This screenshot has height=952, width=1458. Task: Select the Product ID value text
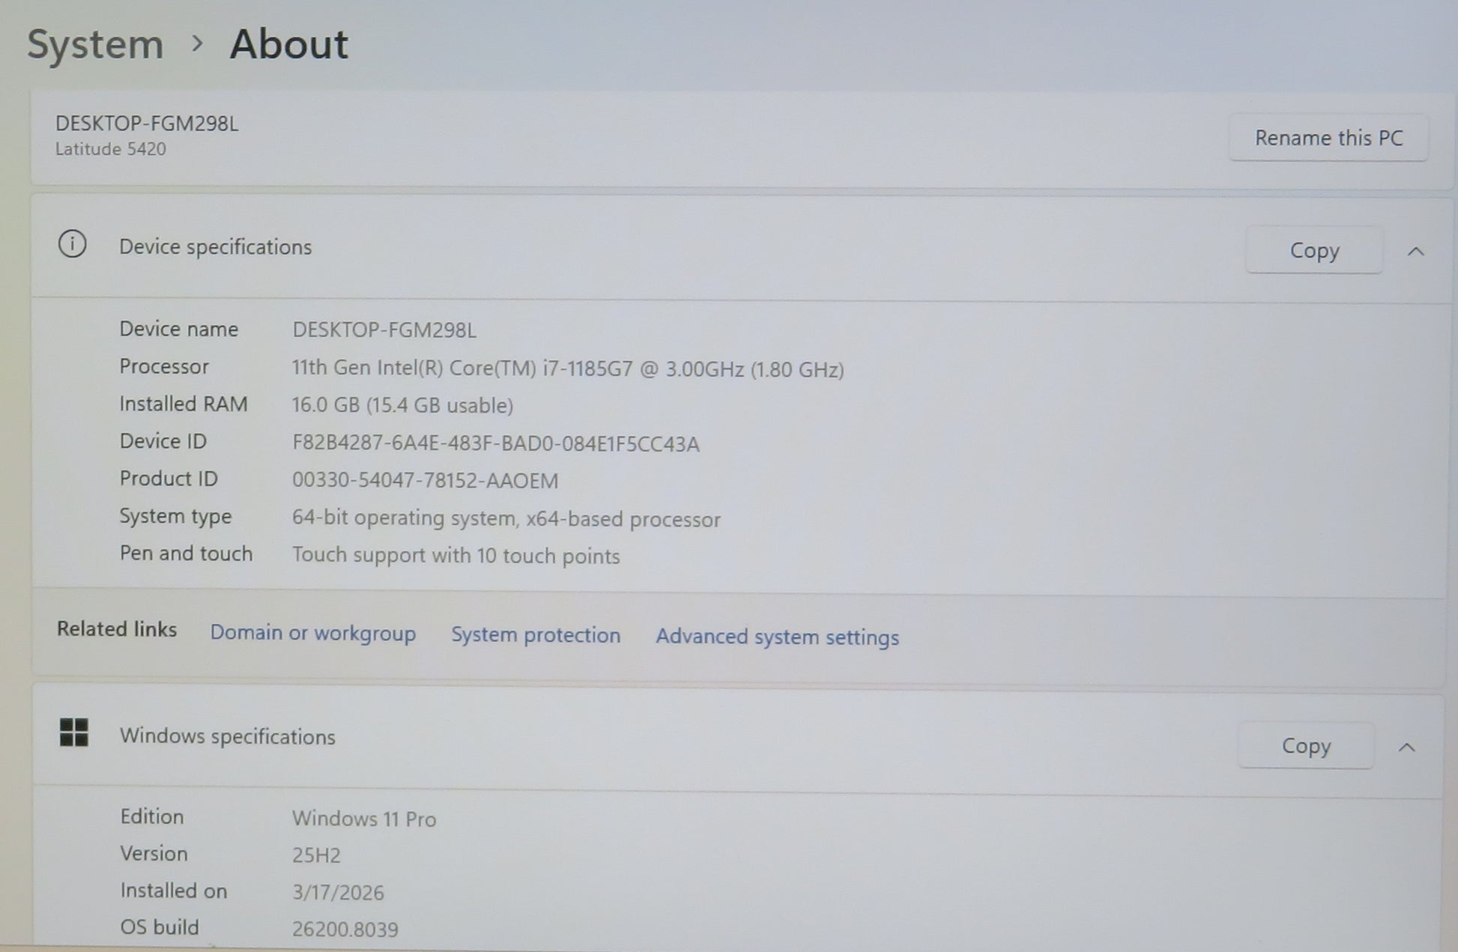(x=425, y=480)
